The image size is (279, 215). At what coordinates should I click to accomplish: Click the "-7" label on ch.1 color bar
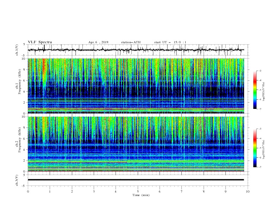(x=260, y=109)
